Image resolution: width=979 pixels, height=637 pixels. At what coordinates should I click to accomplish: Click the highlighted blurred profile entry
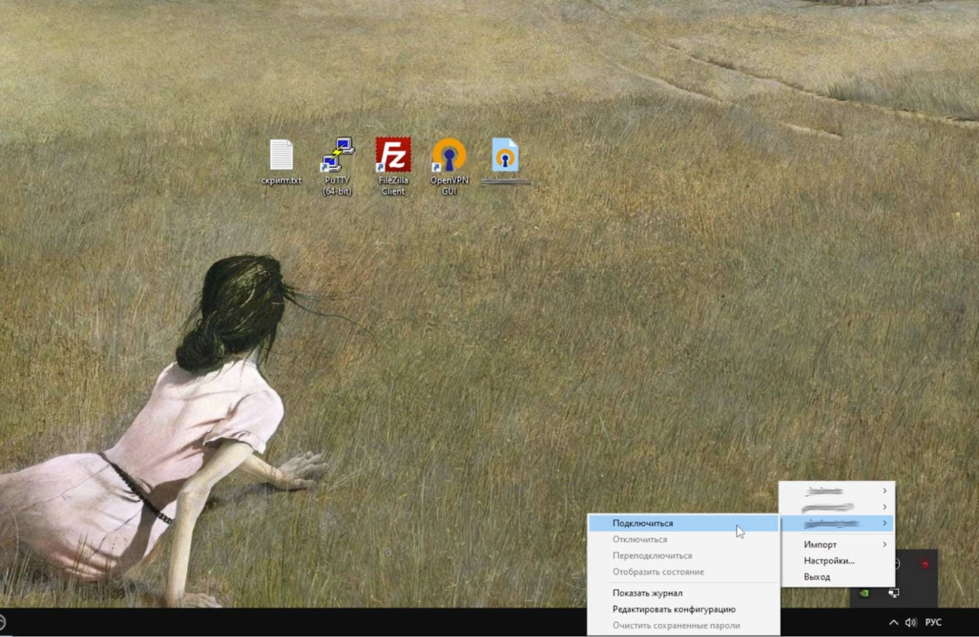(x=837, y=523)
